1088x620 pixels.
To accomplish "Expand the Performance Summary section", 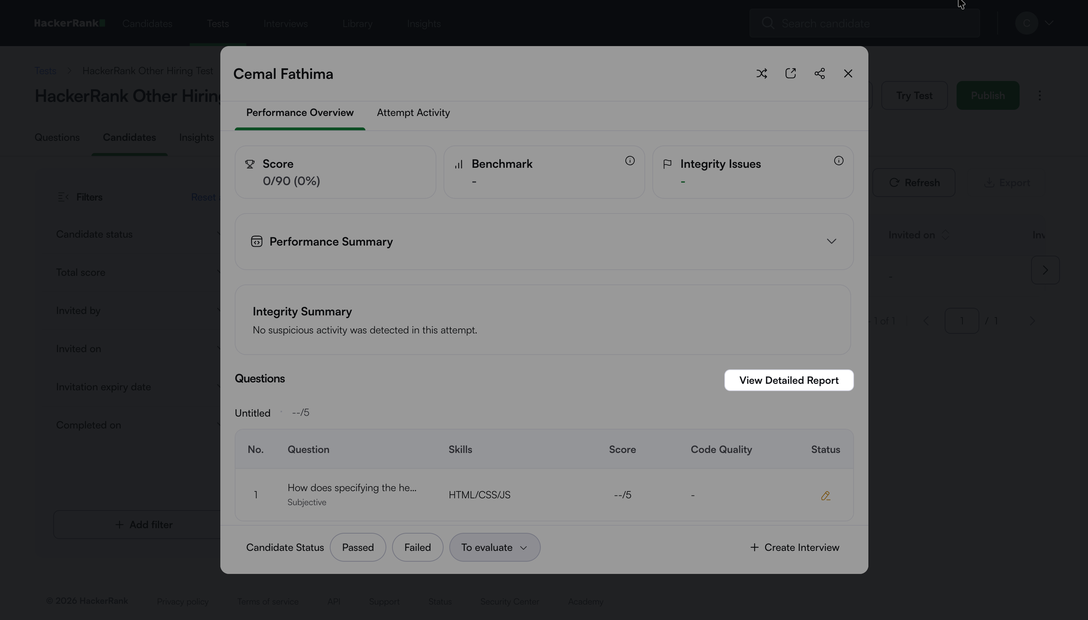I will pyautogui.click(x=831, y=242).
